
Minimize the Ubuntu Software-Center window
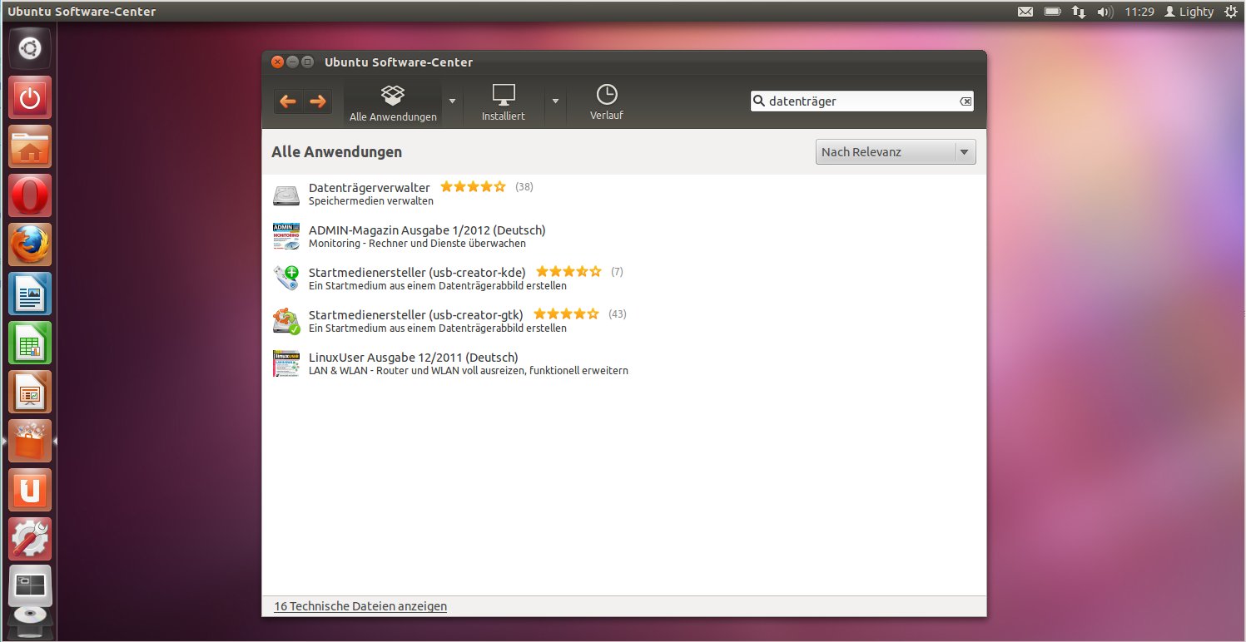[292, 62]
